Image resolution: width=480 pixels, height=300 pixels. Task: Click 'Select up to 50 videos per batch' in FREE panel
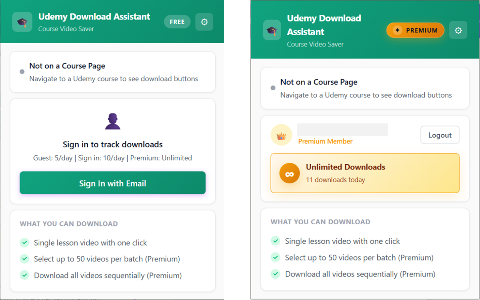coord(107,259)
